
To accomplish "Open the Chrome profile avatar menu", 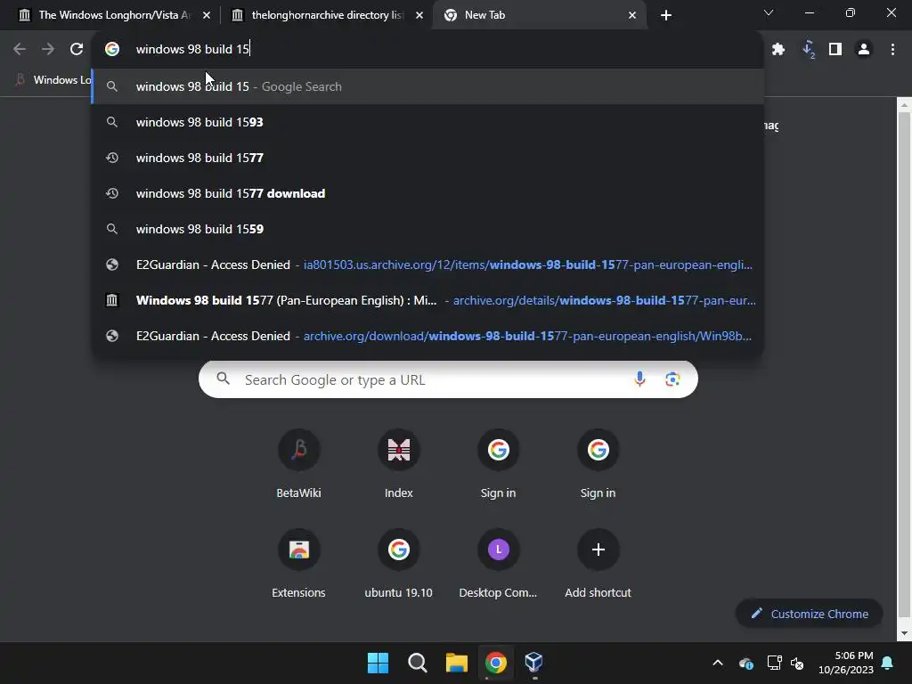I will pos(864,50).
